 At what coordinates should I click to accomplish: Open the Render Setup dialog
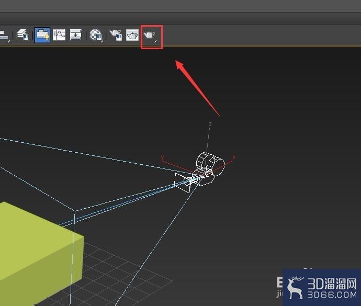[116, 35]
